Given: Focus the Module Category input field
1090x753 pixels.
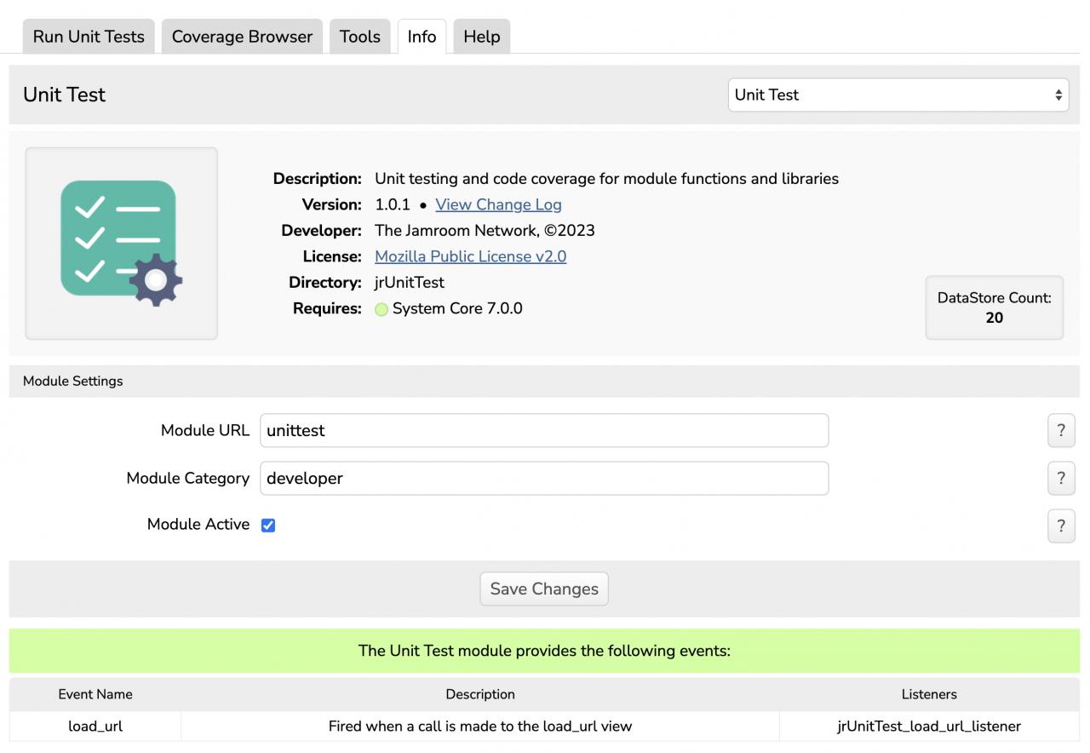Looking at the screenshot, I should click(x=543, y=478).
